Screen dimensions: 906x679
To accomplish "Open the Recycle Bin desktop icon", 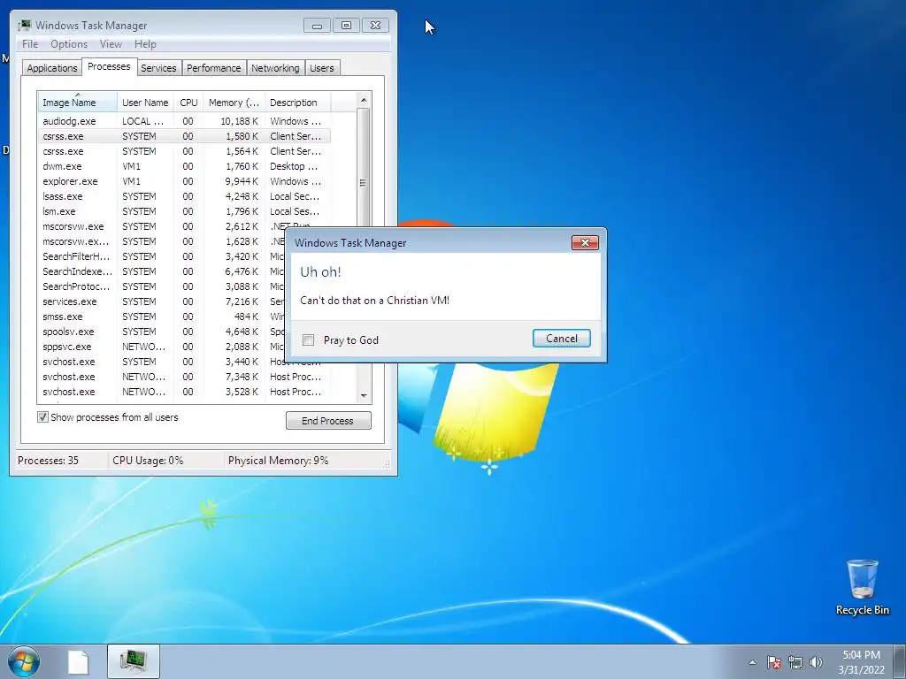I will [862, 587].
